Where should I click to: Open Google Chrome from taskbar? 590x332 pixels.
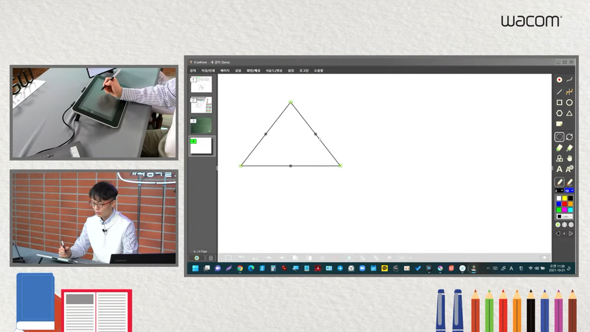coord(240,269)
